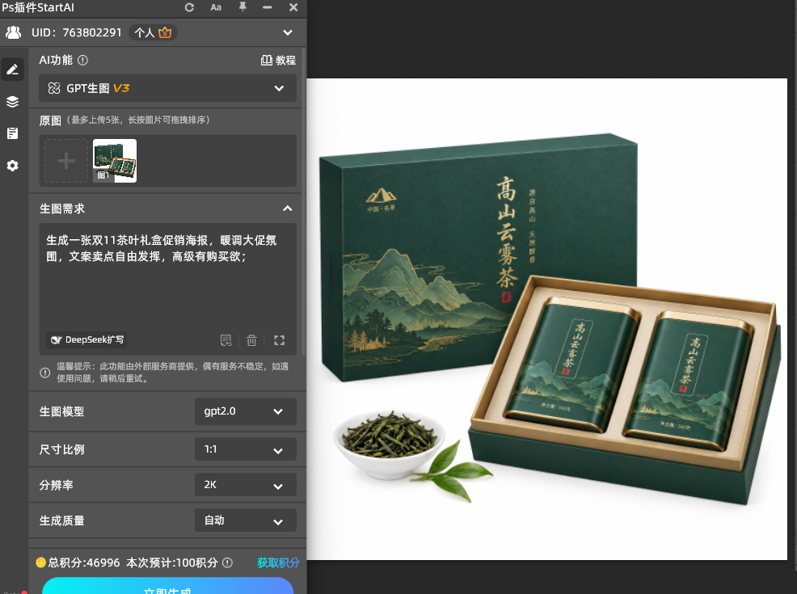Click the book icon beside 教程
The width and height of the screenshot is (797, 594).
267,60
